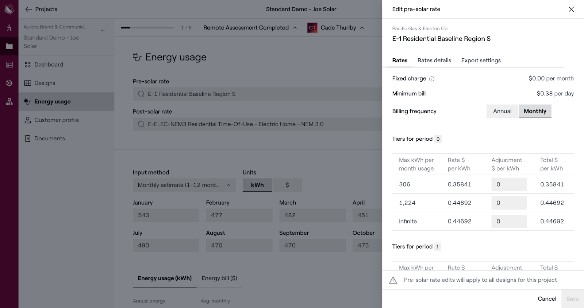Screen dimensions: 584x308
Task: Open the project ellipsis options menu
Action: [x=103, y=30]
